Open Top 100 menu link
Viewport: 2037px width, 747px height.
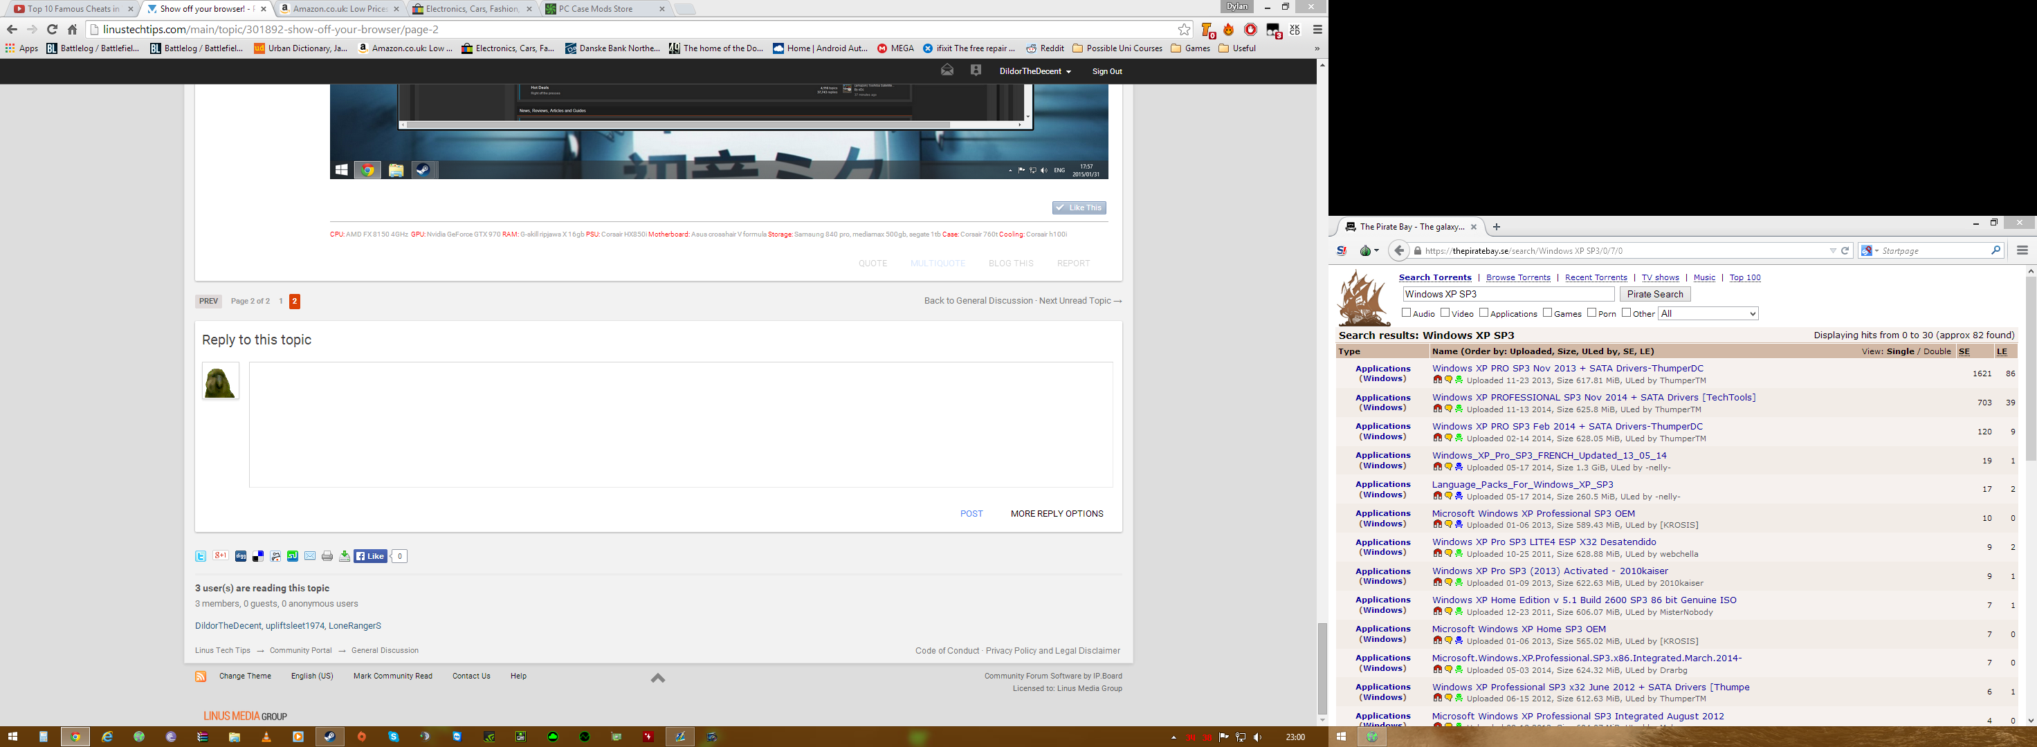[1744, 277]
